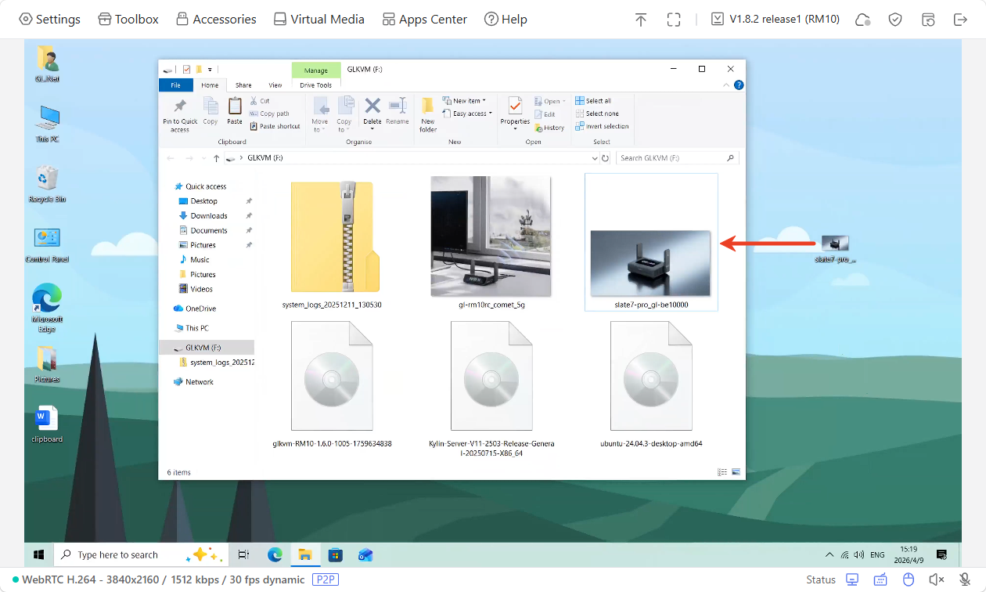
Task: Click the security shield icon
Action: [895, 19]
